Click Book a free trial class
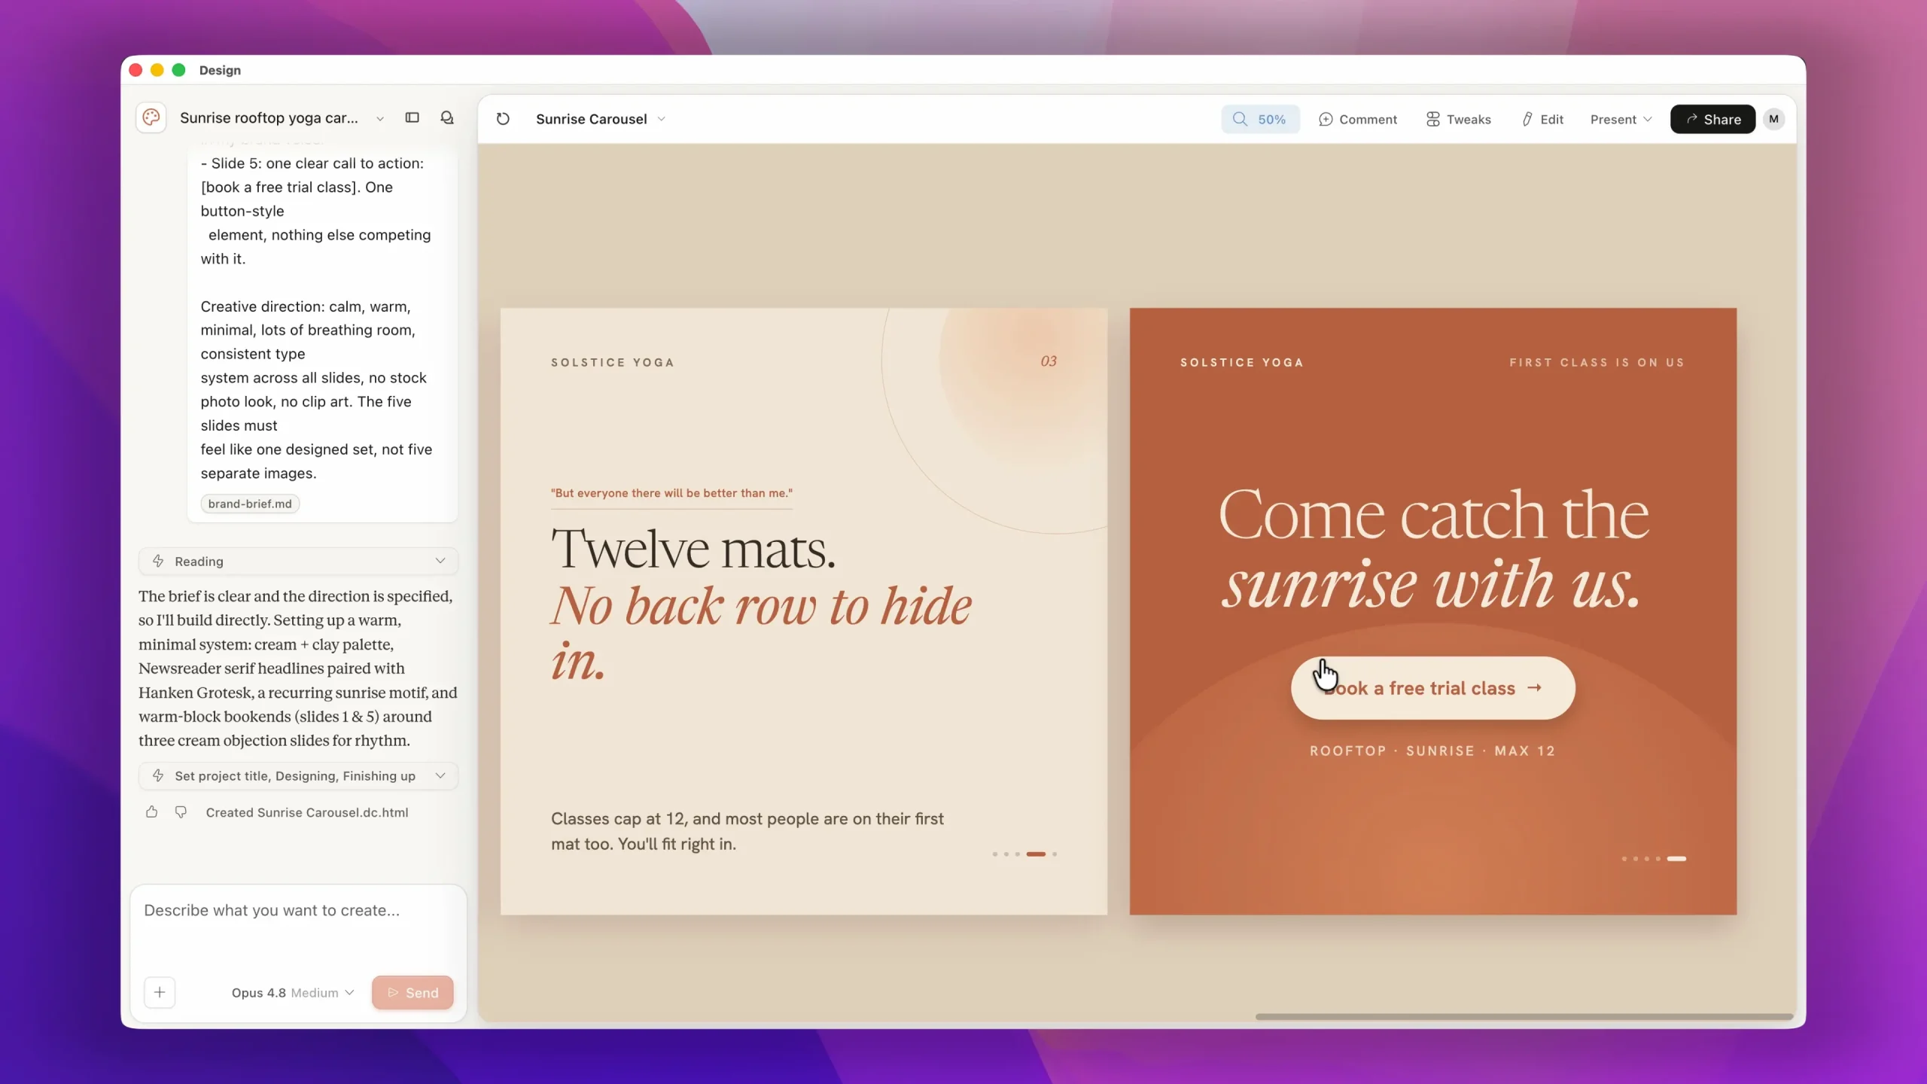This screenshot has width=1927, height=1084. [x=1432, y=688]
